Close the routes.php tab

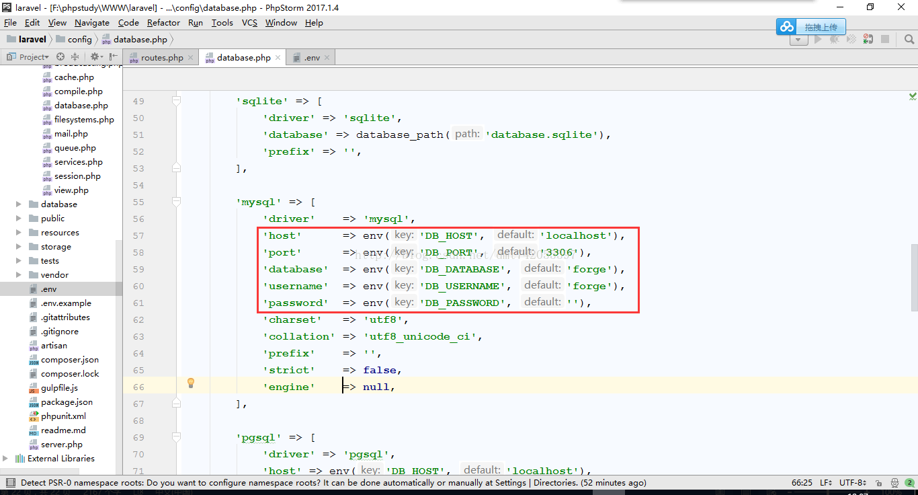tap(191, 58)
